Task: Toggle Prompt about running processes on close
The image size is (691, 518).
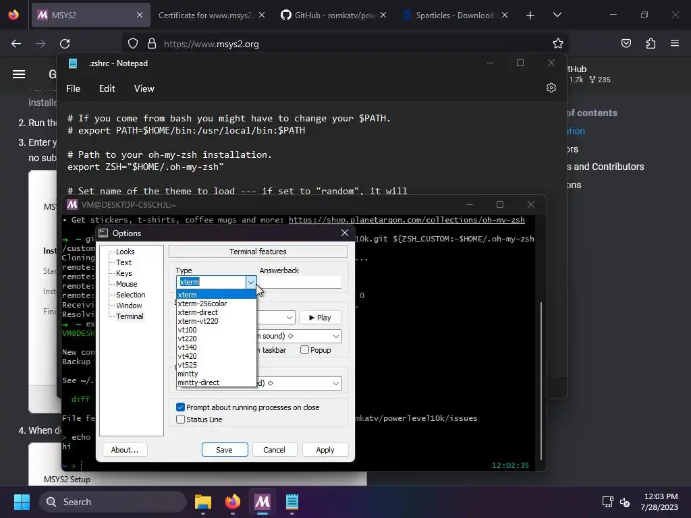Action: click(248, 407)
